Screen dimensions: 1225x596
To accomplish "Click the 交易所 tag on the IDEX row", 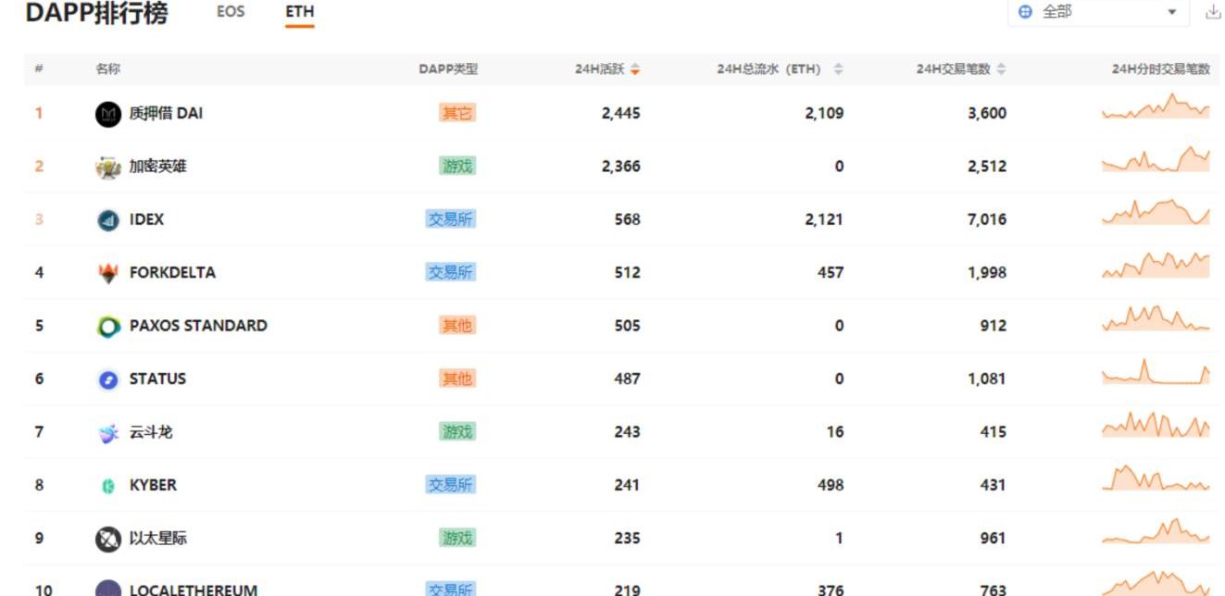I will tap(451, 219).
